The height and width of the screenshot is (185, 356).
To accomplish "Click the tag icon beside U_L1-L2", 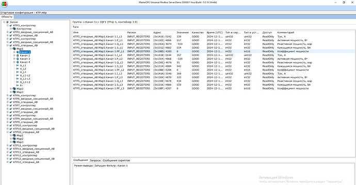I will pos(18,76).
